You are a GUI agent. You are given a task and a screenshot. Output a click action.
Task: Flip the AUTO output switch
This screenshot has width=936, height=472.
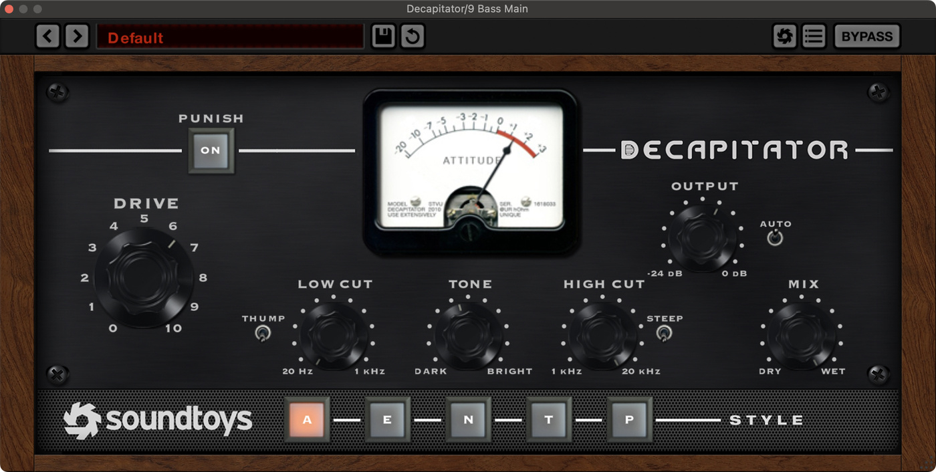775,237
